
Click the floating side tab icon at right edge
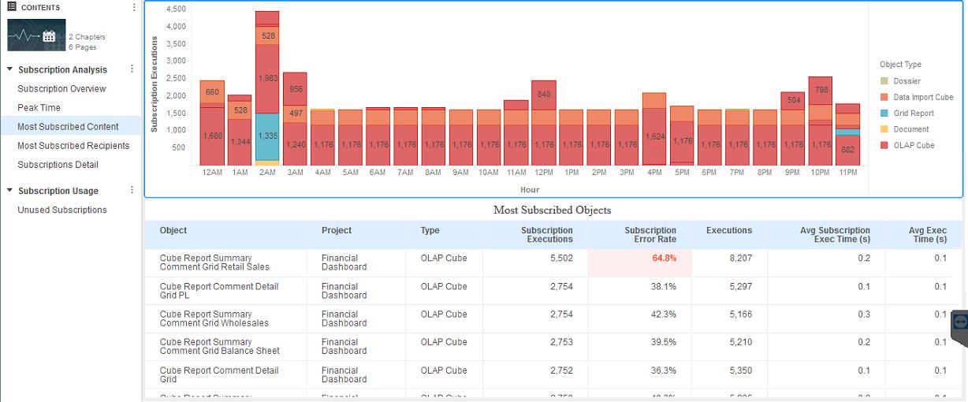[959, 322]
